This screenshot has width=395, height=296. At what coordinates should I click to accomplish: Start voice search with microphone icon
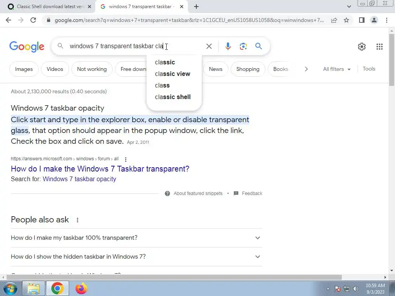click(228, 46)
